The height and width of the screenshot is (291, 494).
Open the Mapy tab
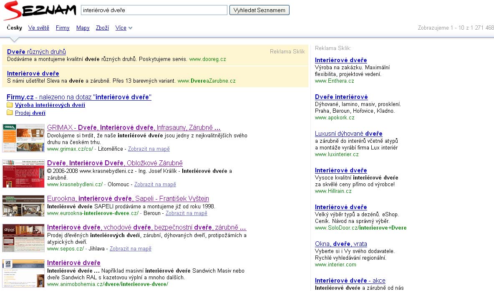83,28
